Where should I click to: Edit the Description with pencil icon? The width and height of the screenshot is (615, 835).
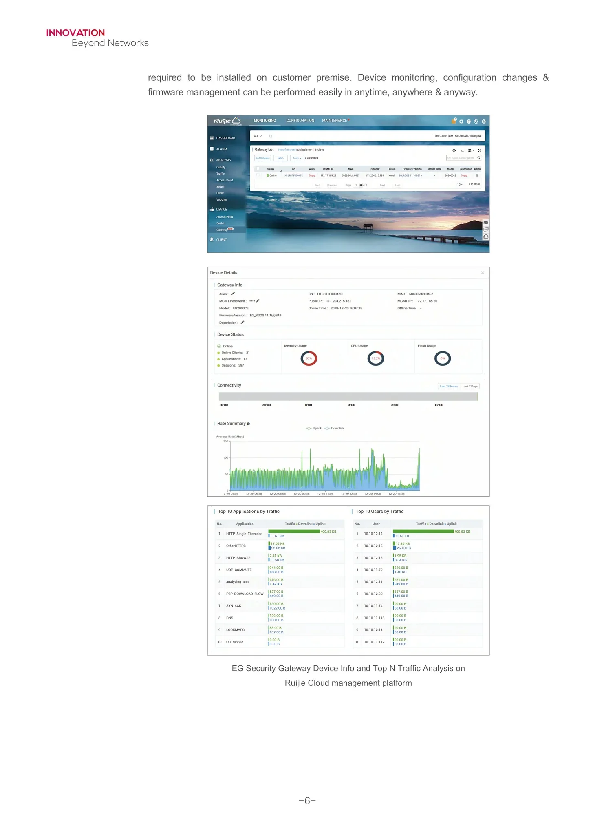click(x=242, y=322)
